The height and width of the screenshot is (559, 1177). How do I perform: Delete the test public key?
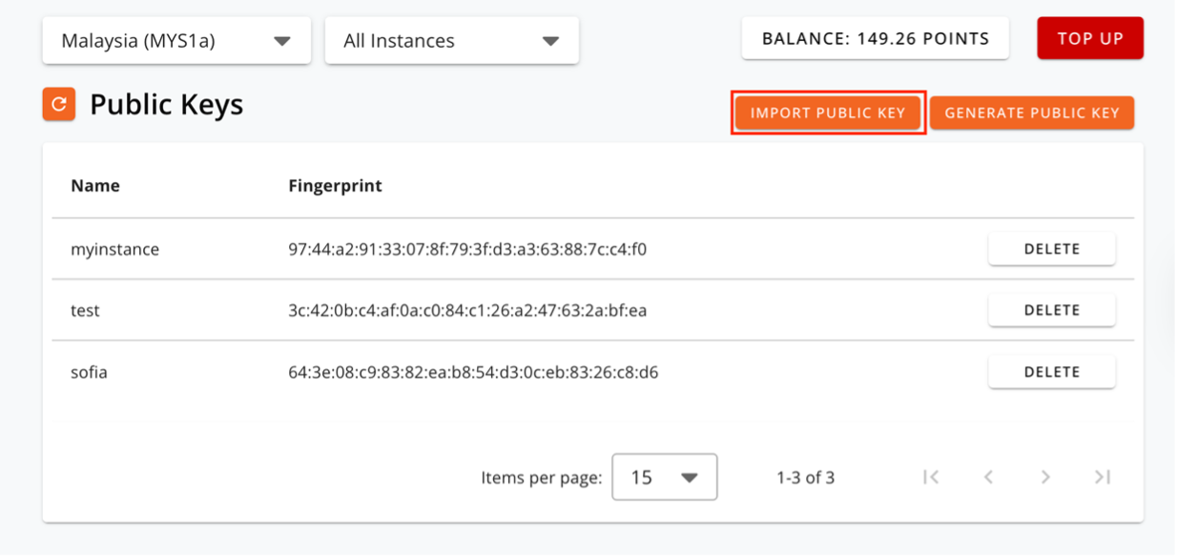click(x=1052, y=310)
